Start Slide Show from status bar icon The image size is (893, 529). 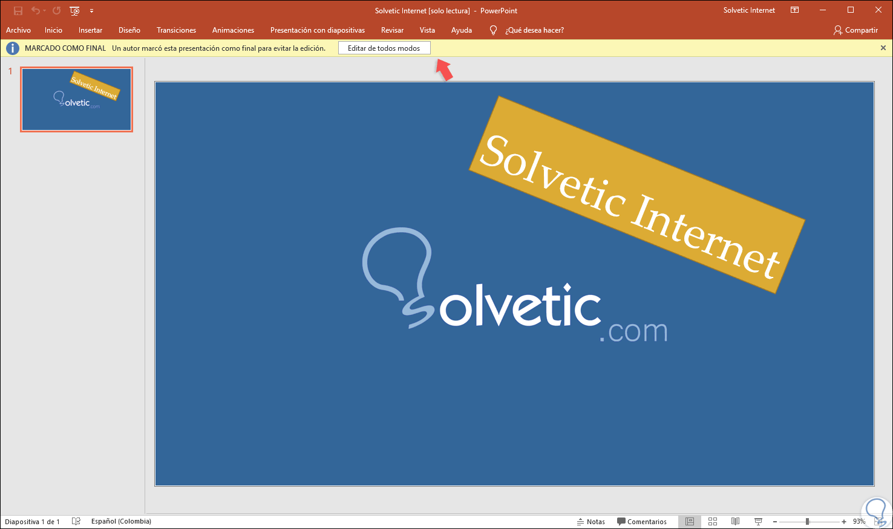click(758, 521)
